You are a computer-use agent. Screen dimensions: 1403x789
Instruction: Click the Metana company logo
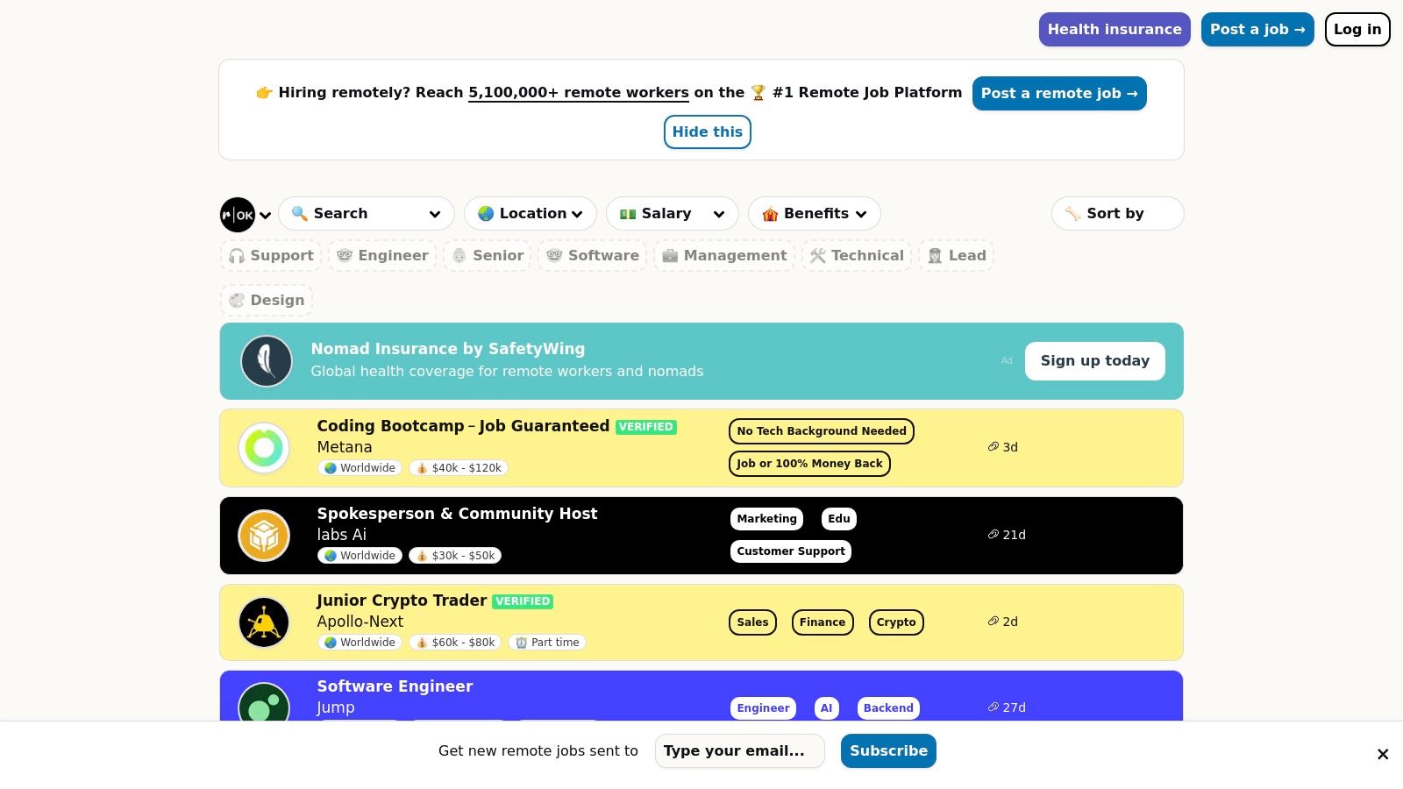[x=264, y=448]
